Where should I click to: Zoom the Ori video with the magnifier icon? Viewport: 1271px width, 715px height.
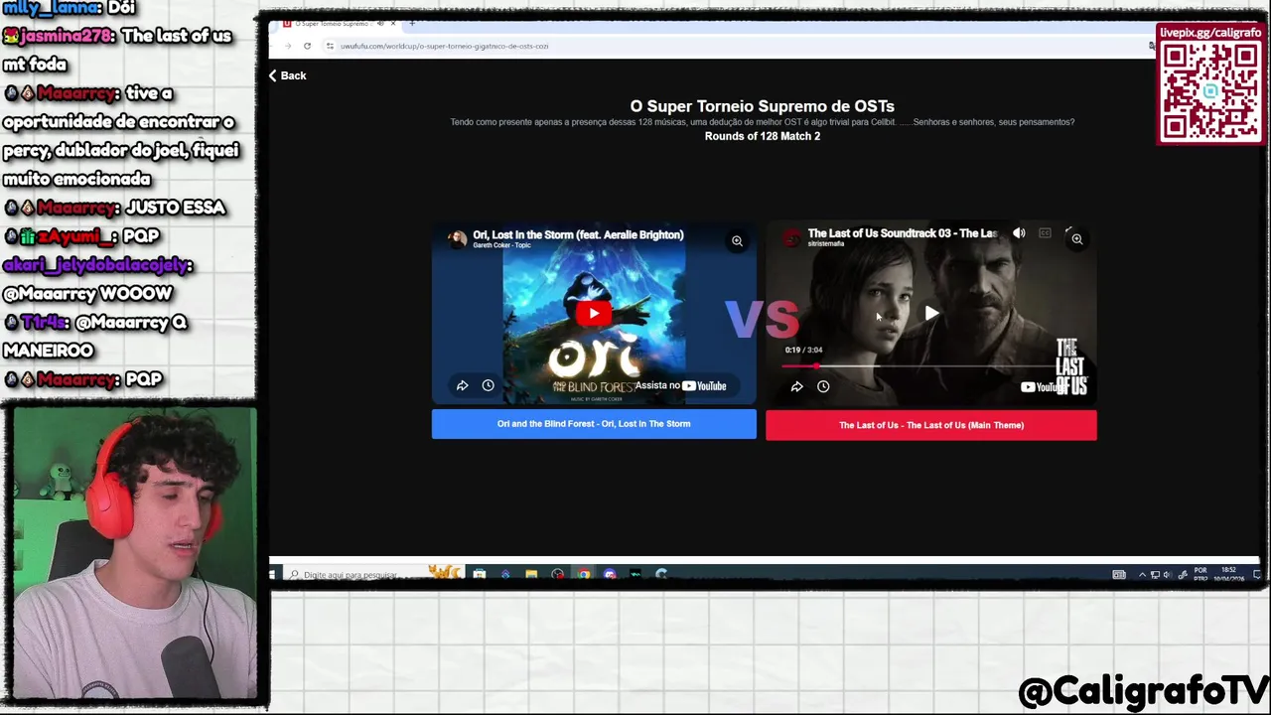point(737,241)
